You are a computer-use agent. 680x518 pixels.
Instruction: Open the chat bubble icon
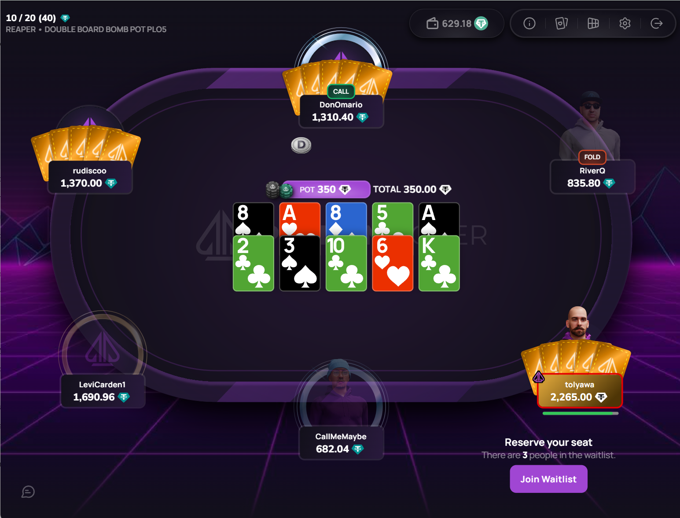click(28, 492)
